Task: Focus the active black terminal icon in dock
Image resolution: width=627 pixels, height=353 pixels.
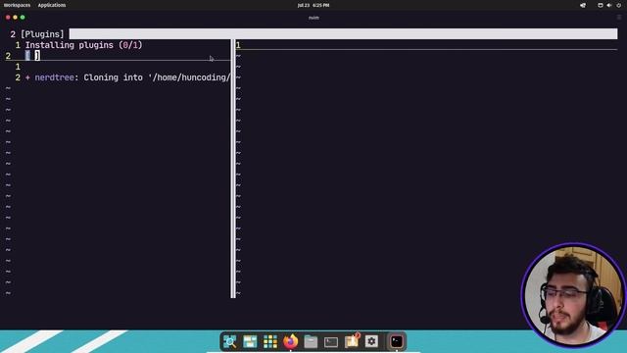Action: [397, 341]
